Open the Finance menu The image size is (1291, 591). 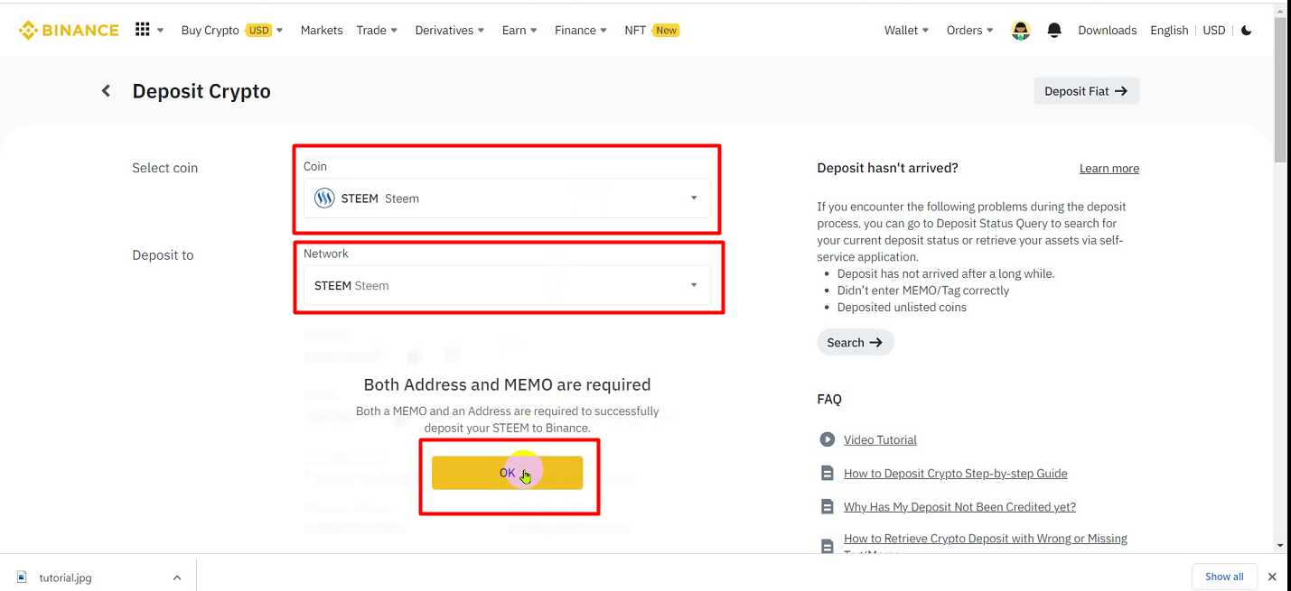point(581,30)
